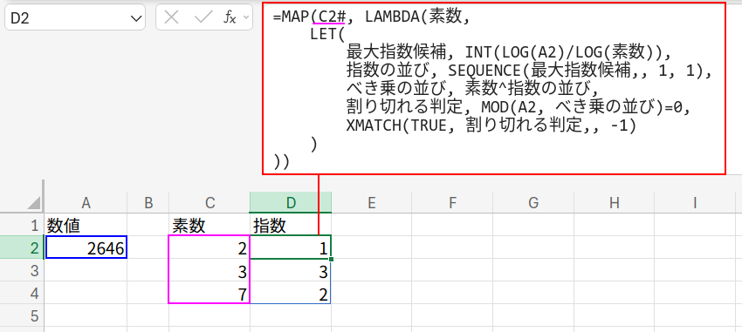This screenshot has height=332, width=742.
Task: Select row 4 header
Action: tap(22, 293)
